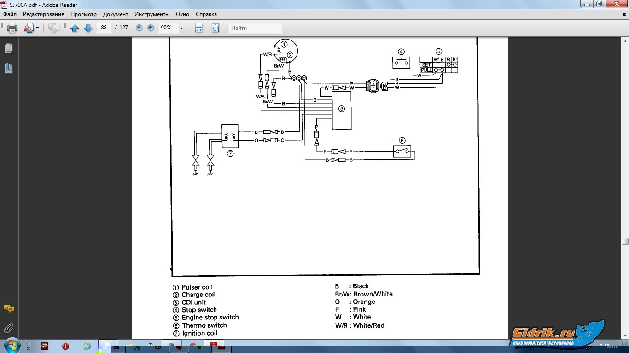The height and width of the screenshot is (353, 629).
Task: Go to previous page with up arrow
Action: [74, 28]
